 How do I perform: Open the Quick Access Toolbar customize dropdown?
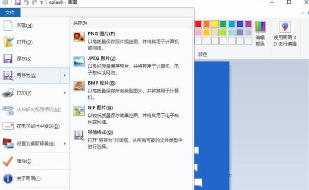click(x=42, y=2)
